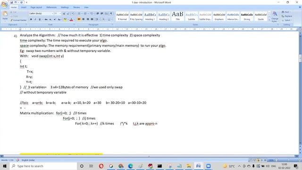Expand the styles gallery More arrow
Image resolution: width=302 pixels, height=170 pixels.
click(x=269, y=20)
